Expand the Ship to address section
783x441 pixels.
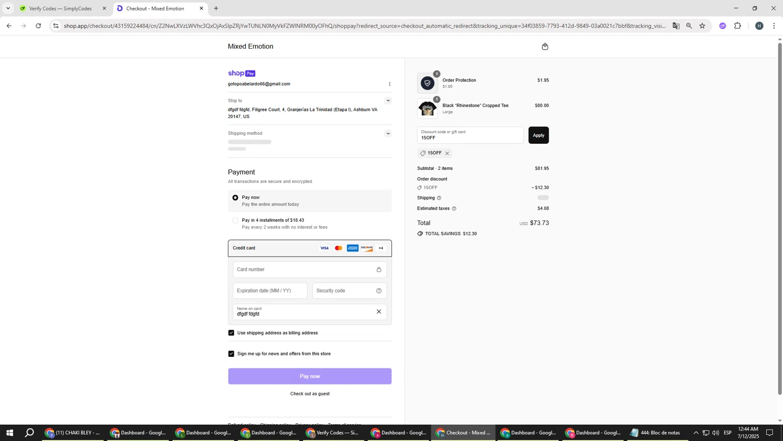(x=388, y=101)
